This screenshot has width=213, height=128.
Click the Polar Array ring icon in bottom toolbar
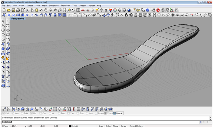[x=60, y=109]
